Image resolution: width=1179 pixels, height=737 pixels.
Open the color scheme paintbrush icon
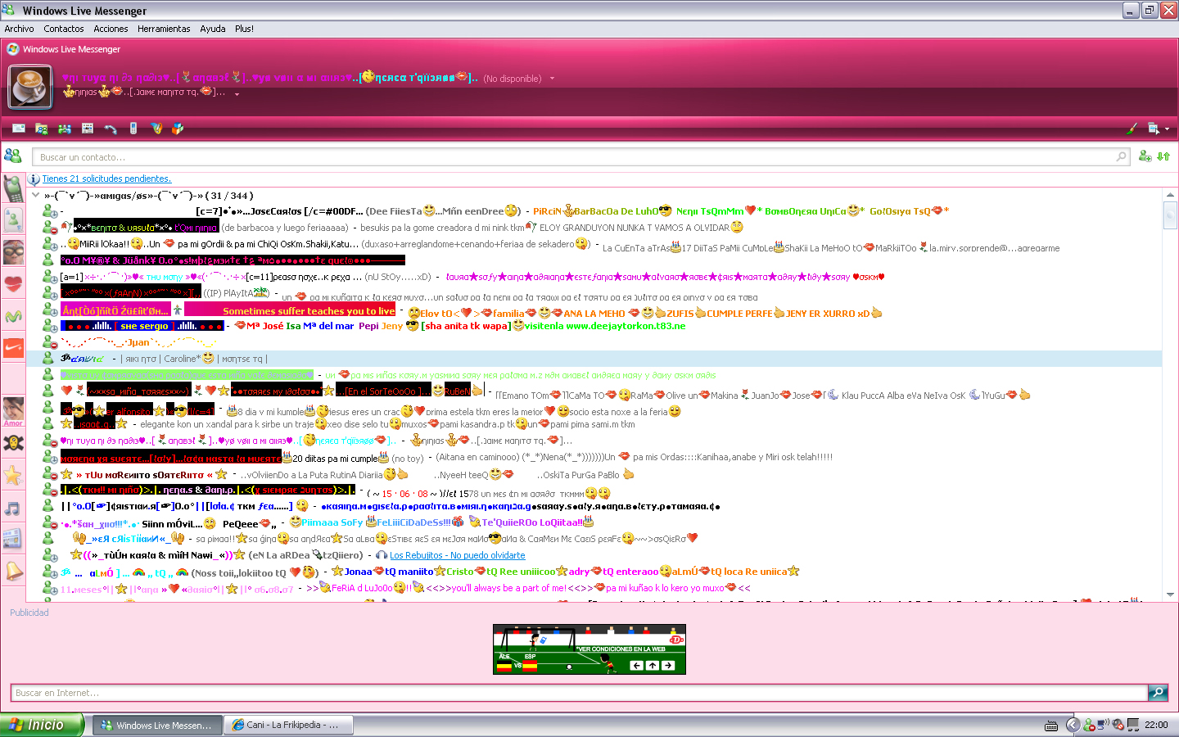pyautogui.click(x=1132, y=129)
